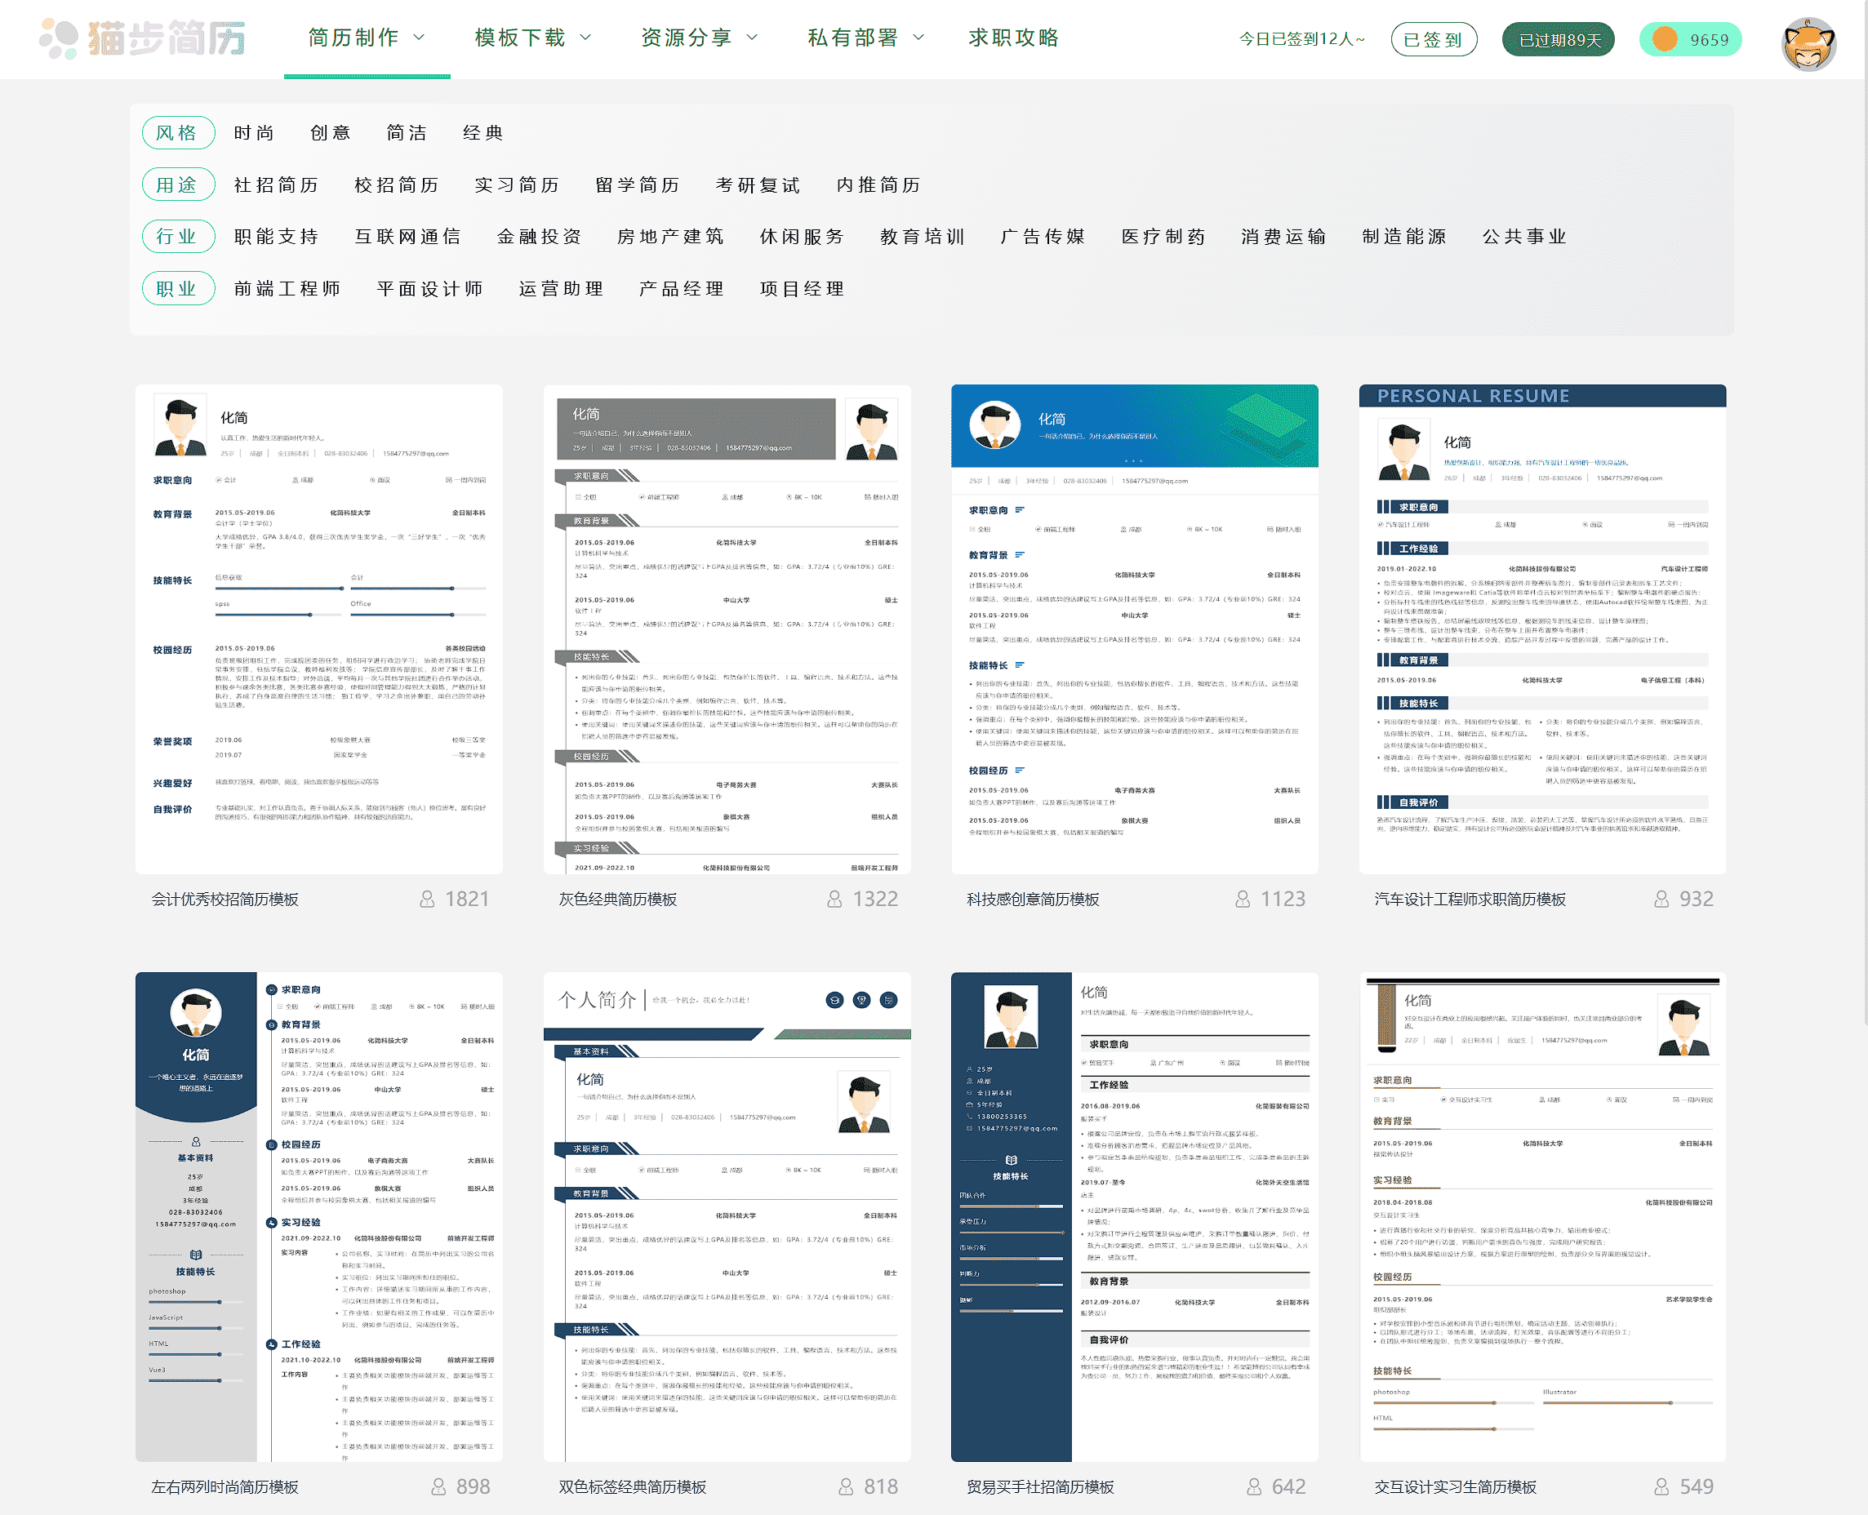Open 双色标签经典简历模板 thumbnail
Screen dimensions: 1868x1515
[x=727, y=1216]
